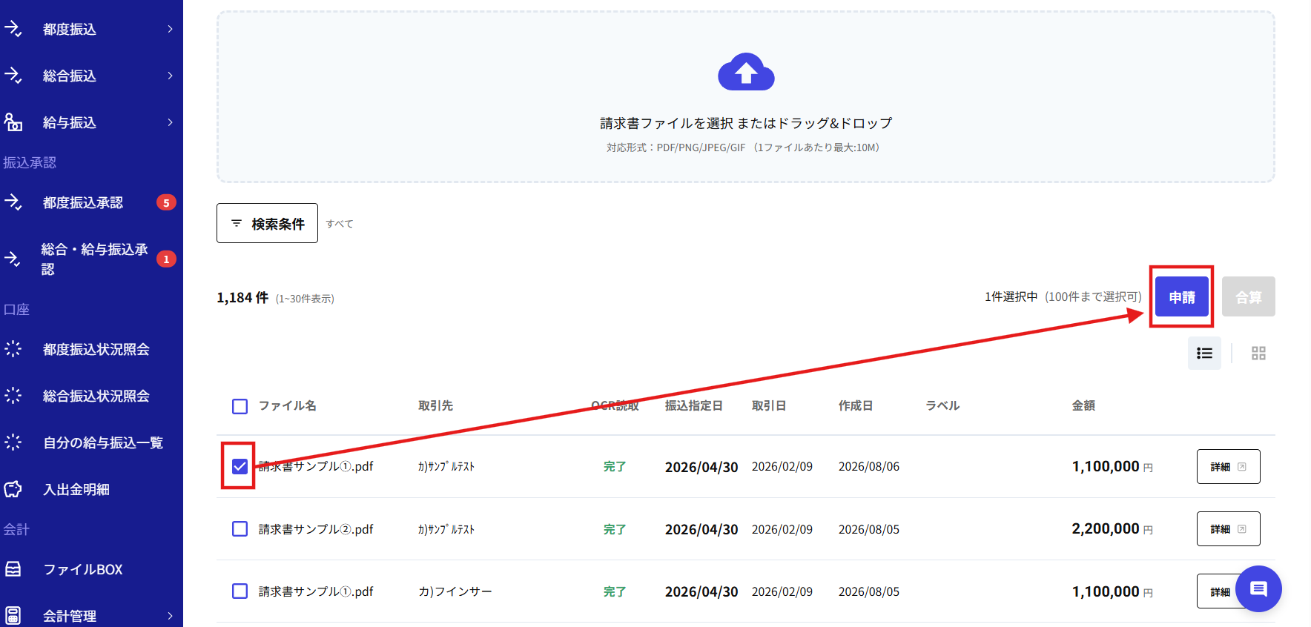Click the 自分の給与振込一覧 spinner icon
This screenshot has height=627, width=1311.
[x=13, y=442]
